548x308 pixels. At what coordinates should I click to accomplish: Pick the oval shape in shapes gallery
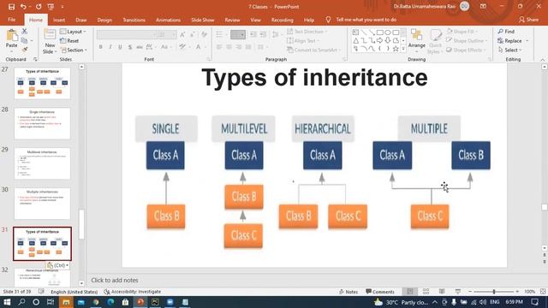tap(388, 33)
